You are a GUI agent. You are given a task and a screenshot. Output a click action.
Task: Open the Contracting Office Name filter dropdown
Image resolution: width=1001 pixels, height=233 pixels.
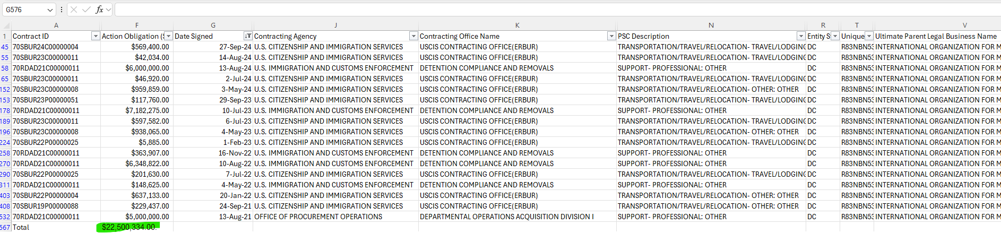pyautogui.click(x=611, y=36)
